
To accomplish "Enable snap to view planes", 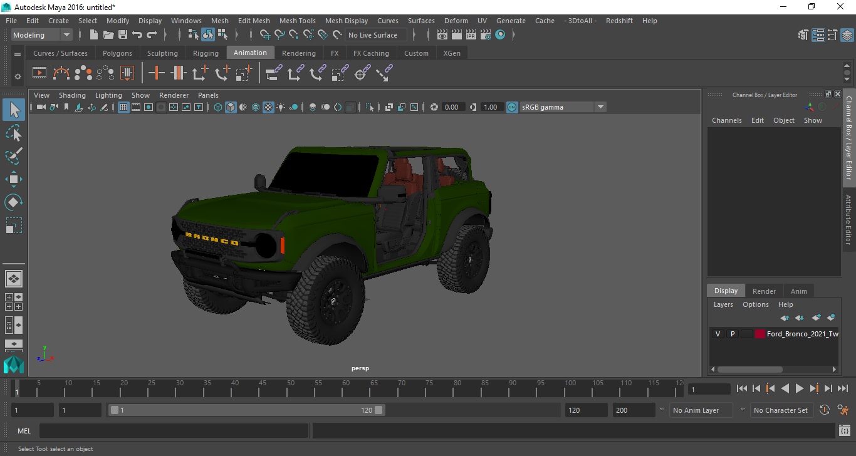I will [x=323, y=34].
